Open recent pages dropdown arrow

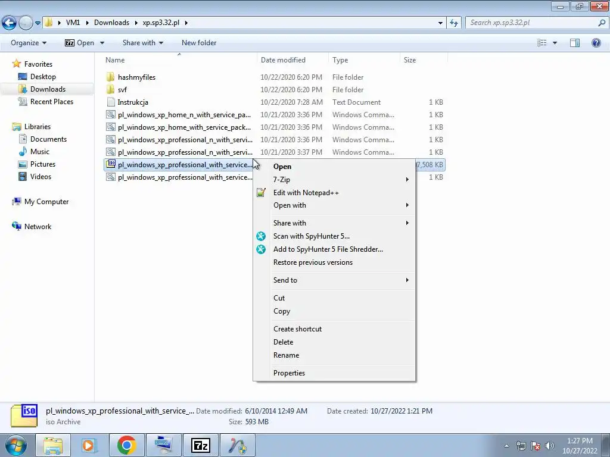[x=38, y=23]
